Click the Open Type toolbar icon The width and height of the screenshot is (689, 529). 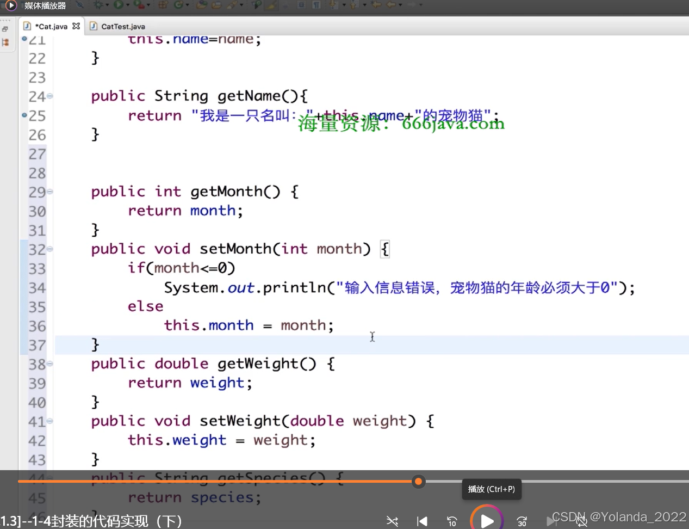[x=202, y=5]
